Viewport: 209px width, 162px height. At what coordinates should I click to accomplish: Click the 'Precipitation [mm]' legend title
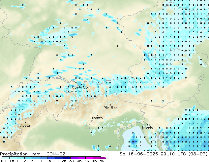[21, 154]
